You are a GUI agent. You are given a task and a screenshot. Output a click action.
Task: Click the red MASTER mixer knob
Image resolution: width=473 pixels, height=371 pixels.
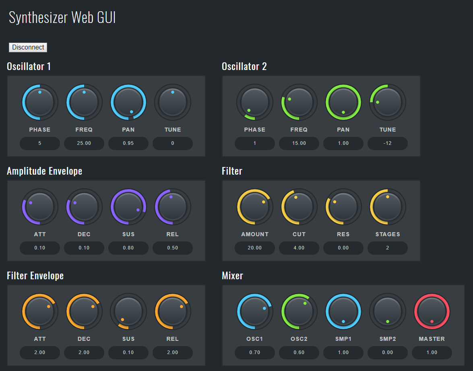[x=432, y=311]
